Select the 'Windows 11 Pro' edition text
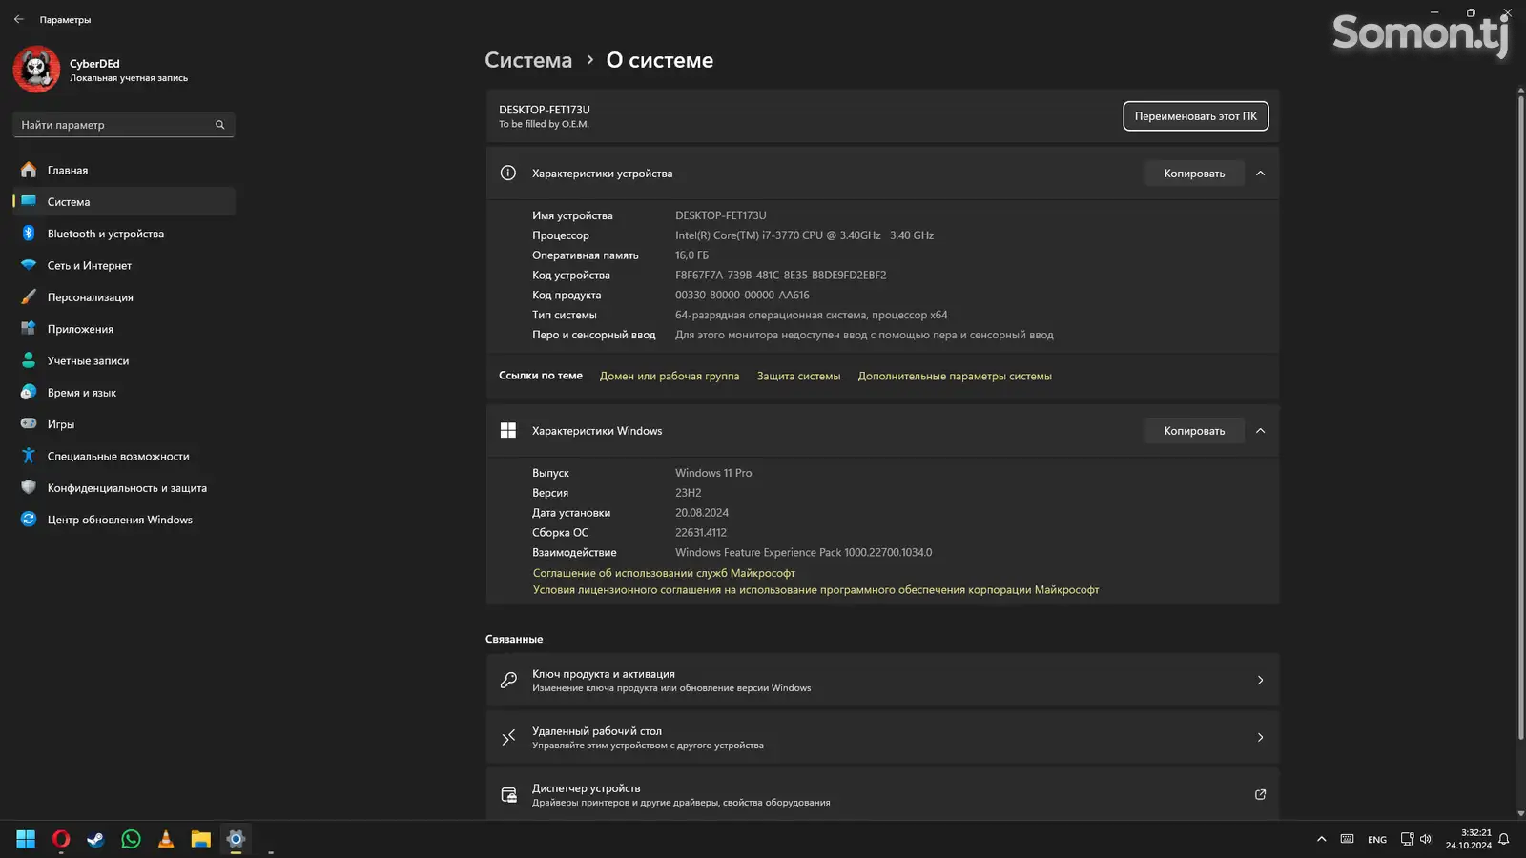Viewport: 1526px width, 858px height. pyautogui.click(x=713, y=473)
